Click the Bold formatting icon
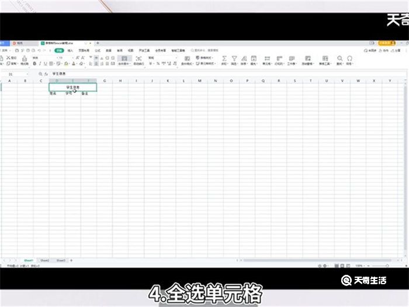This screenshot has height=307, width=409. point(34,64)
